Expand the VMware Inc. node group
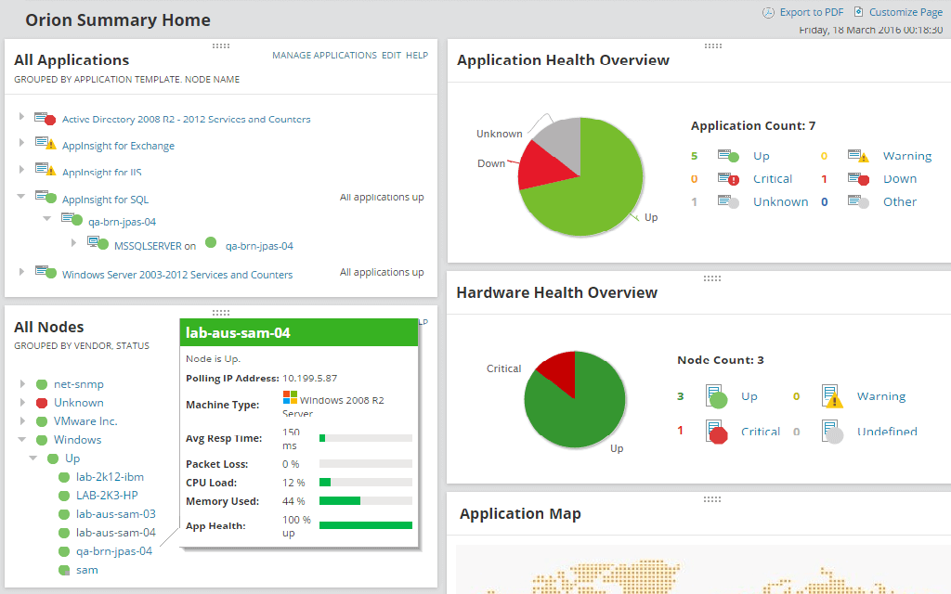This screenshot has height=594, width=951. pyautogui.click(x=20, y=420)
